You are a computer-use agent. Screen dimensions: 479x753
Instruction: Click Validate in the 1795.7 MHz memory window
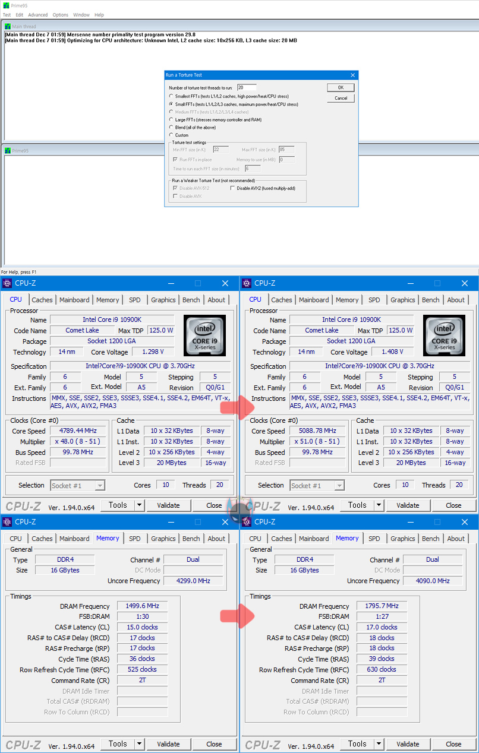point(408,744)
